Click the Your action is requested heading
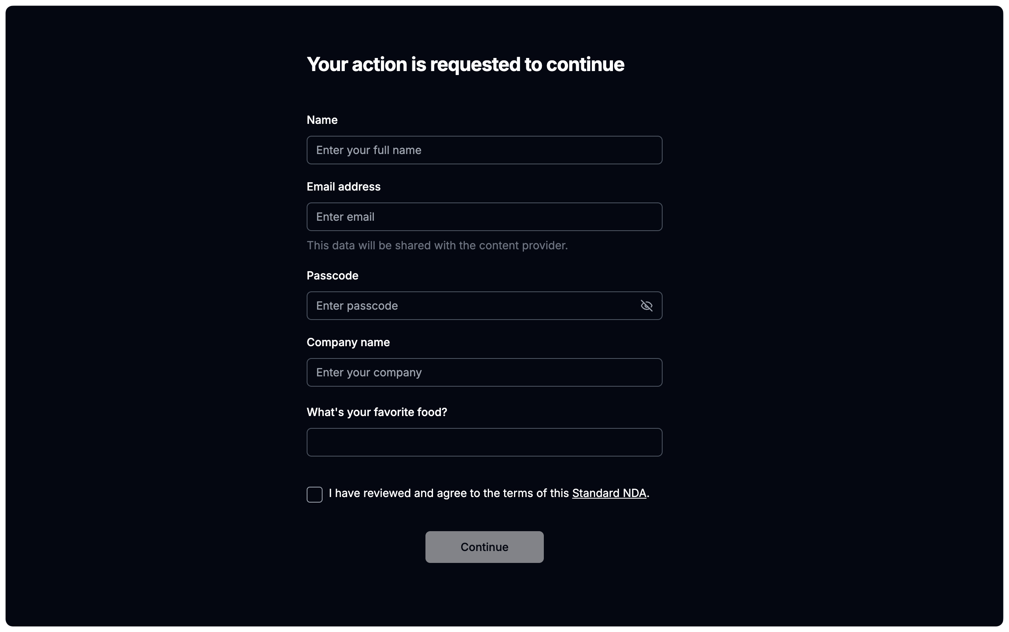Viewport: 1009px width, 632px height. tap(466, 64)
